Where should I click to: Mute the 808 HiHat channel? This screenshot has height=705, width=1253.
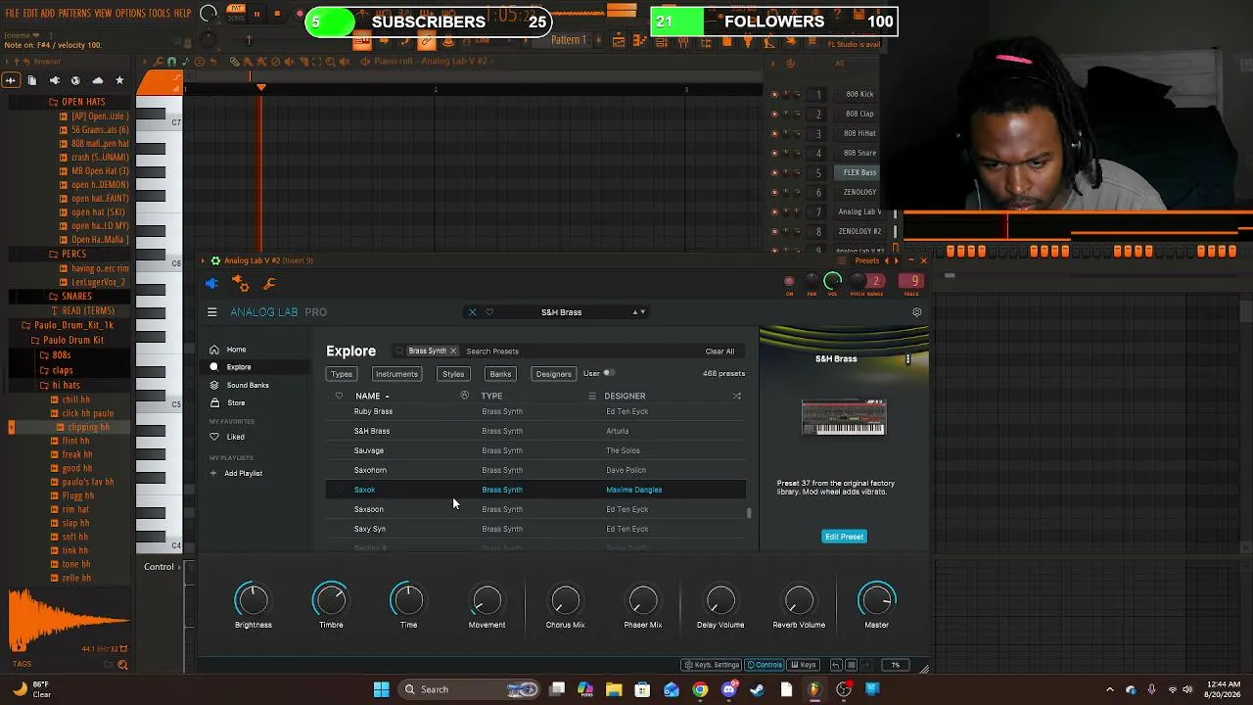tap(774, 133)
